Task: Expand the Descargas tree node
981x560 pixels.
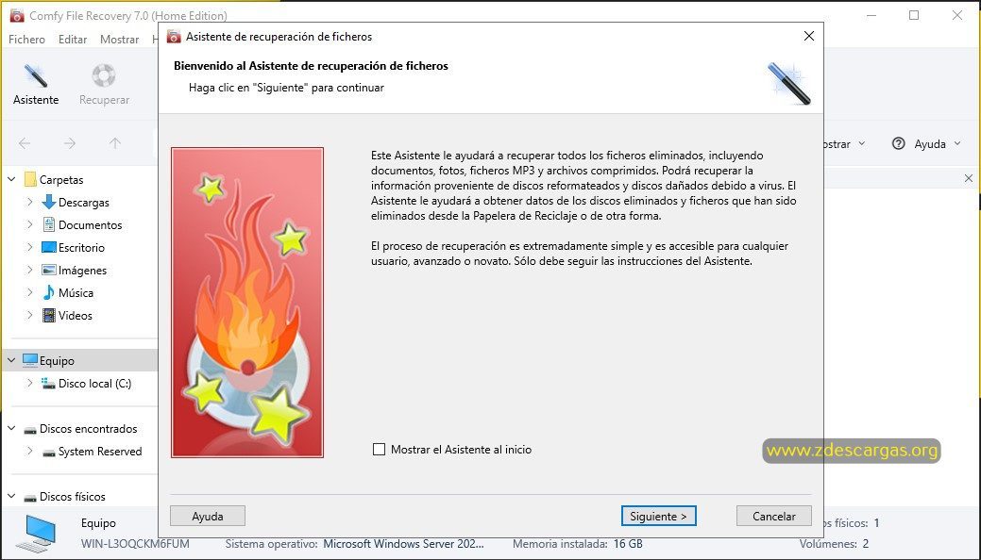Action: click(x=29, y=202)
